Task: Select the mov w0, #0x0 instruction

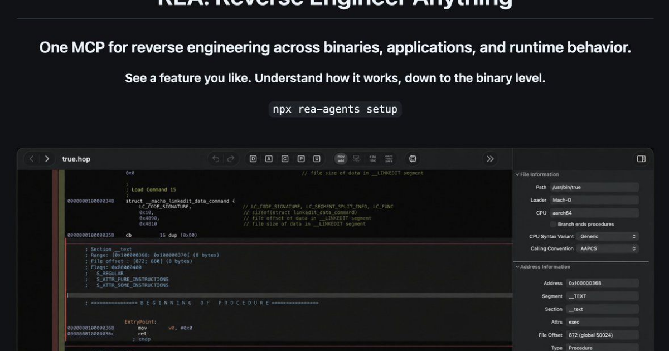Action: pyautogui.click(x=165, y=328)
